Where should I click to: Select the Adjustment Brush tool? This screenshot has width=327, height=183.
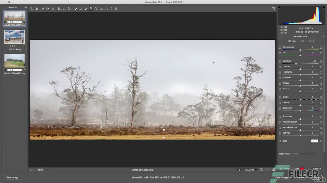tap(86, 9)
